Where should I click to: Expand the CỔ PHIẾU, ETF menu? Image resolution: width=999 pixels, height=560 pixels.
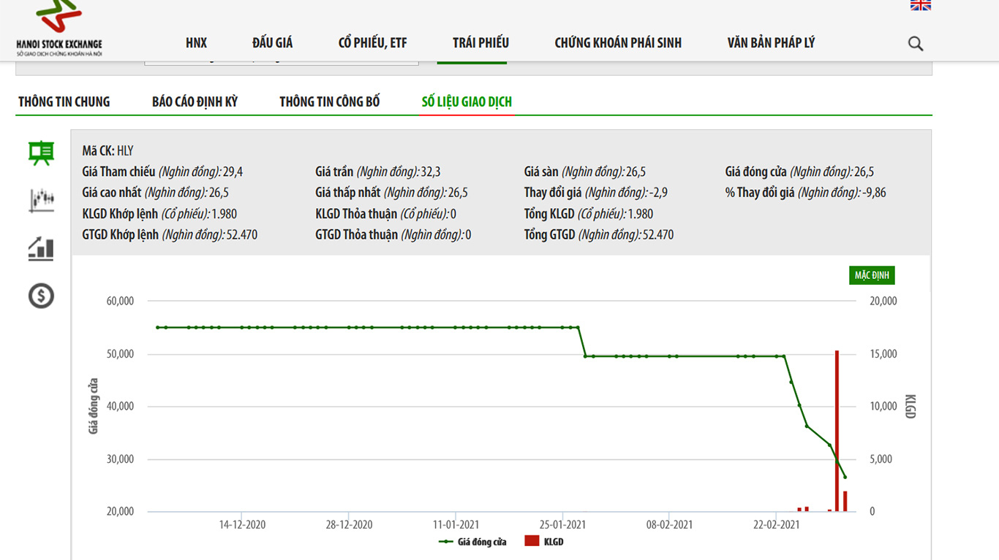[x=372, y=43]
